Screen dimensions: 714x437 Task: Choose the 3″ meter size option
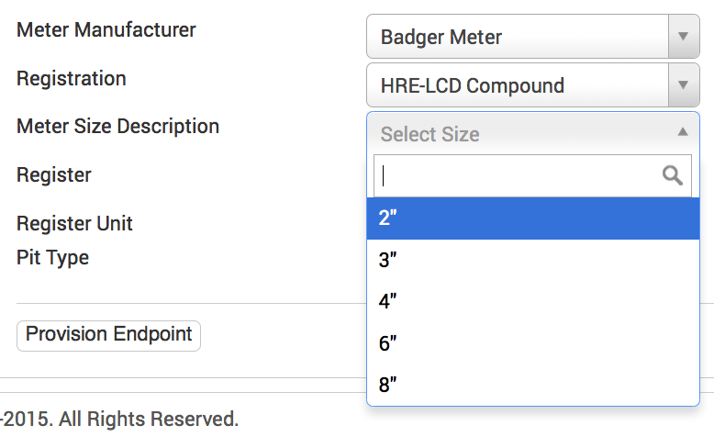(532, 260)
